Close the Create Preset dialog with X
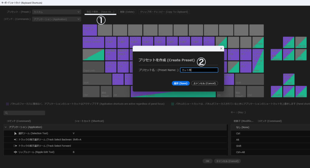310x168 pixels. click(x=221, y=48)
